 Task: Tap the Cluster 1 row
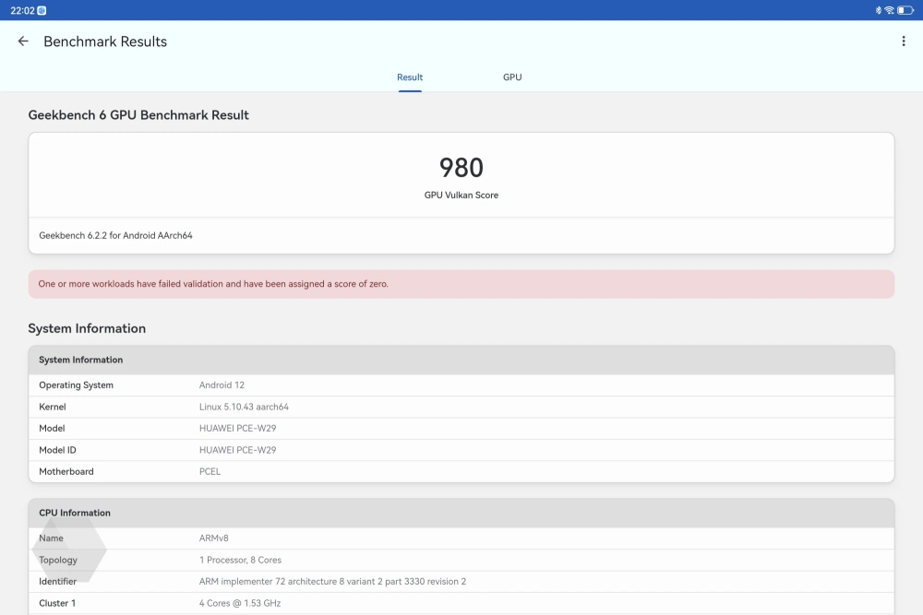coord(461,603)
